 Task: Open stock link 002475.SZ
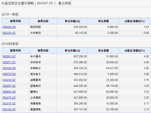(9, 98)
